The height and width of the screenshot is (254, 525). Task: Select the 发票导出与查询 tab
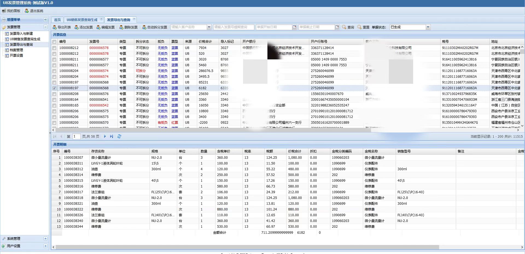coord(119,20)
